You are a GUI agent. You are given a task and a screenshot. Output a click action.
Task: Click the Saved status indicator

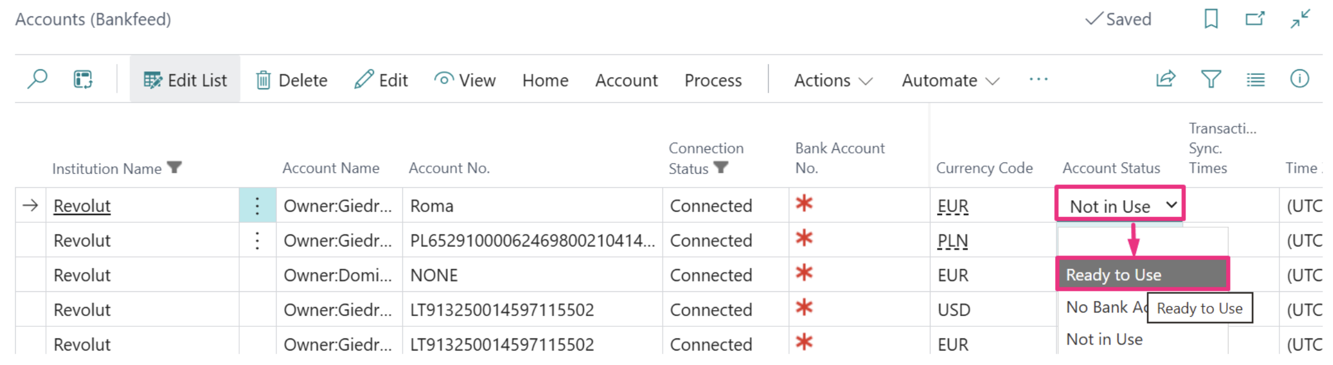(x=1118, y=19)
